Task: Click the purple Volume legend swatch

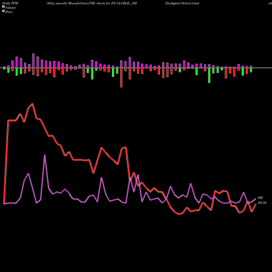Action: coord(3,7)
